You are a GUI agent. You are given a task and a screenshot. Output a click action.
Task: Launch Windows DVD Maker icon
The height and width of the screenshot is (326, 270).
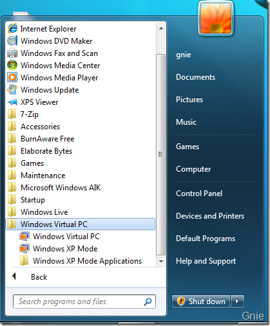click(12, 41)
